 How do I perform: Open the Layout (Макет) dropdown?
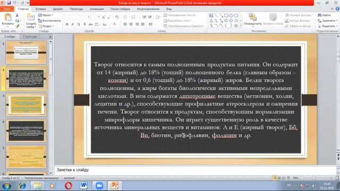[x=46, y=15]
